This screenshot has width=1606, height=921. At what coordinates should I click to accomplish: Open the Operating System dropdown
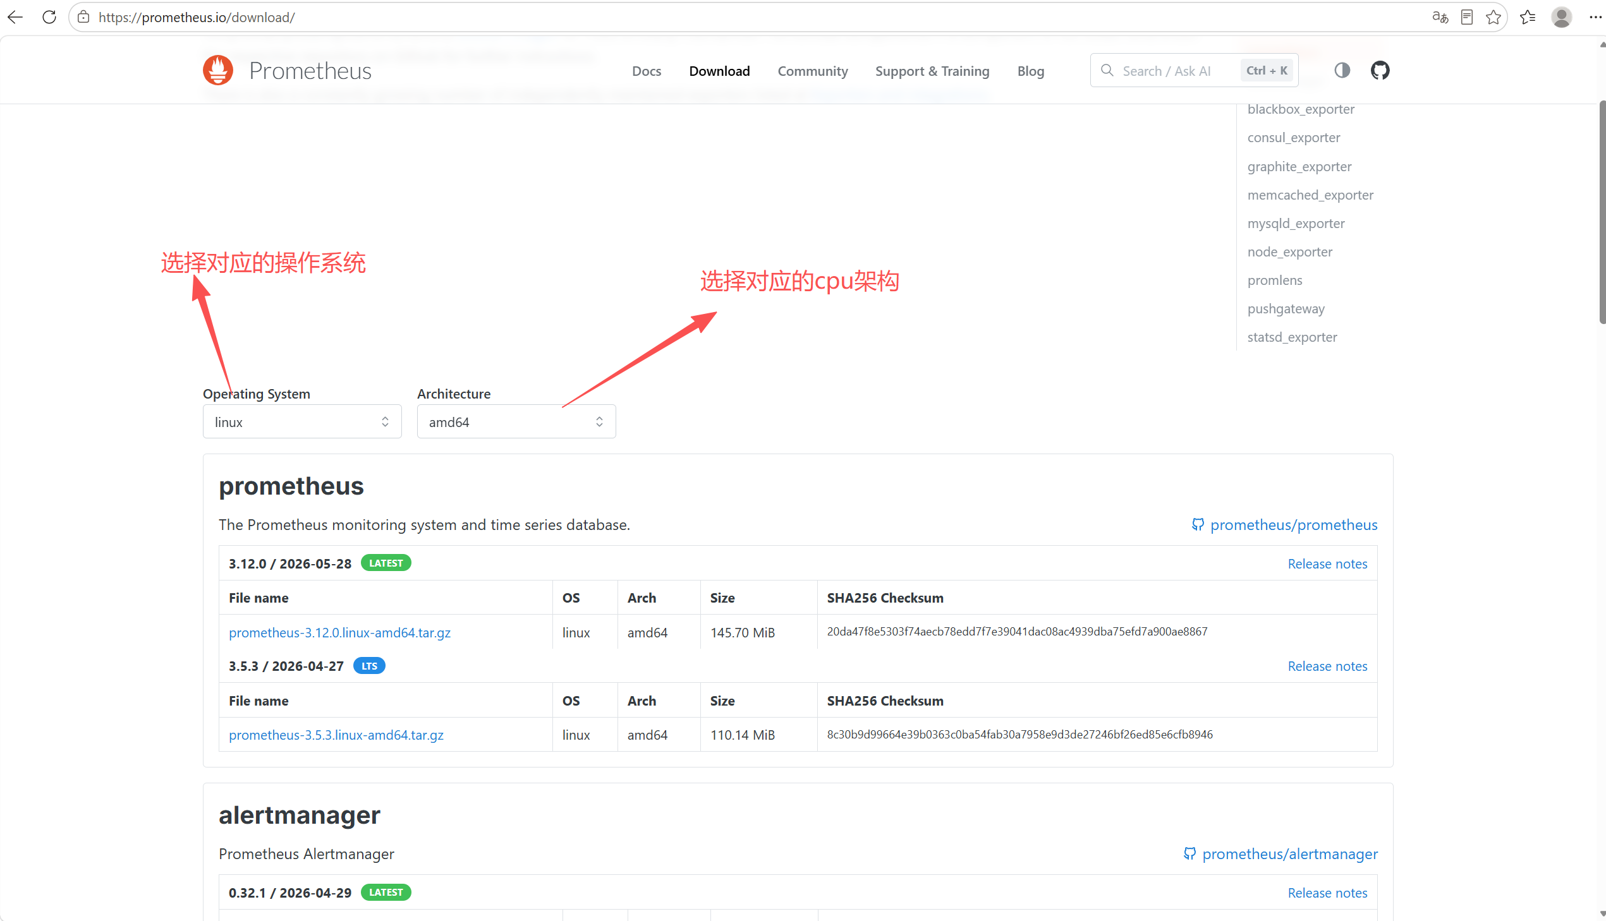[x=302, y=422]
